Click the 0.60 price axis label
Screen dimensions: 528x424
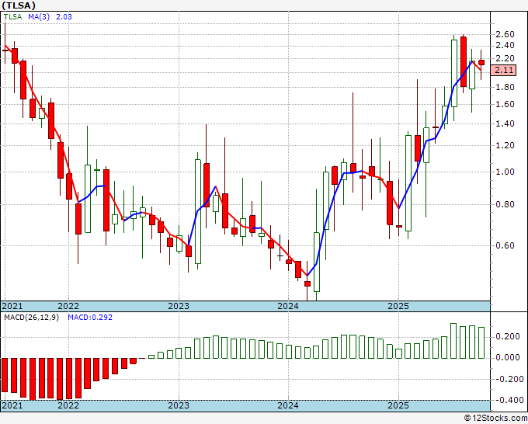click(x=505, y=245)
